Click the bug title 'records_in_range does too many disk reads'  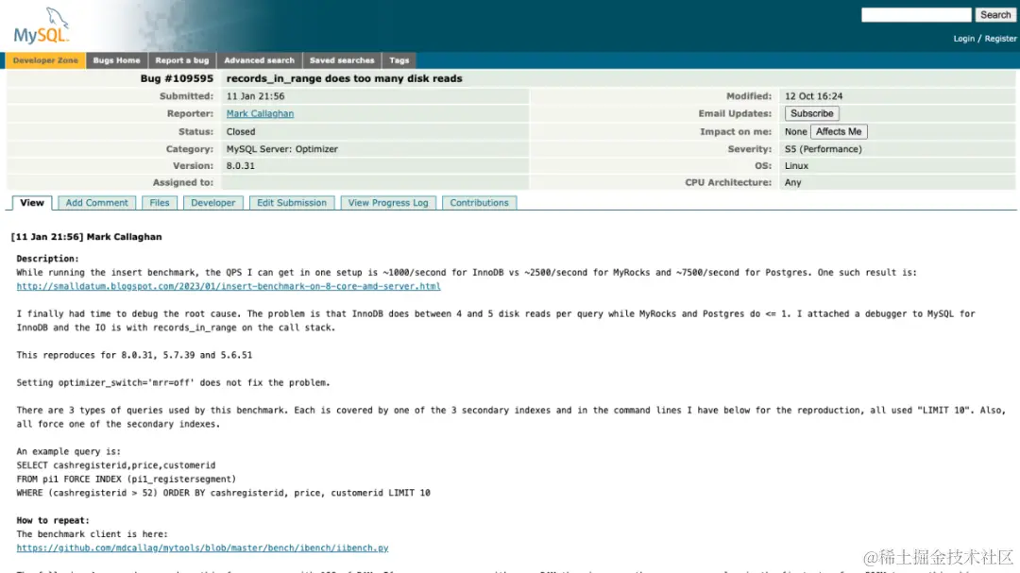[x=344, y=78]
